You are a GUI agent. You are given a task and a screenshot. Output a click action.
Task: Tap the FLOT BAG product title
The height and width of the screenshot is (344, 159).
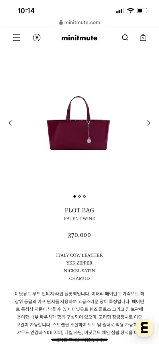coord(79,210)
